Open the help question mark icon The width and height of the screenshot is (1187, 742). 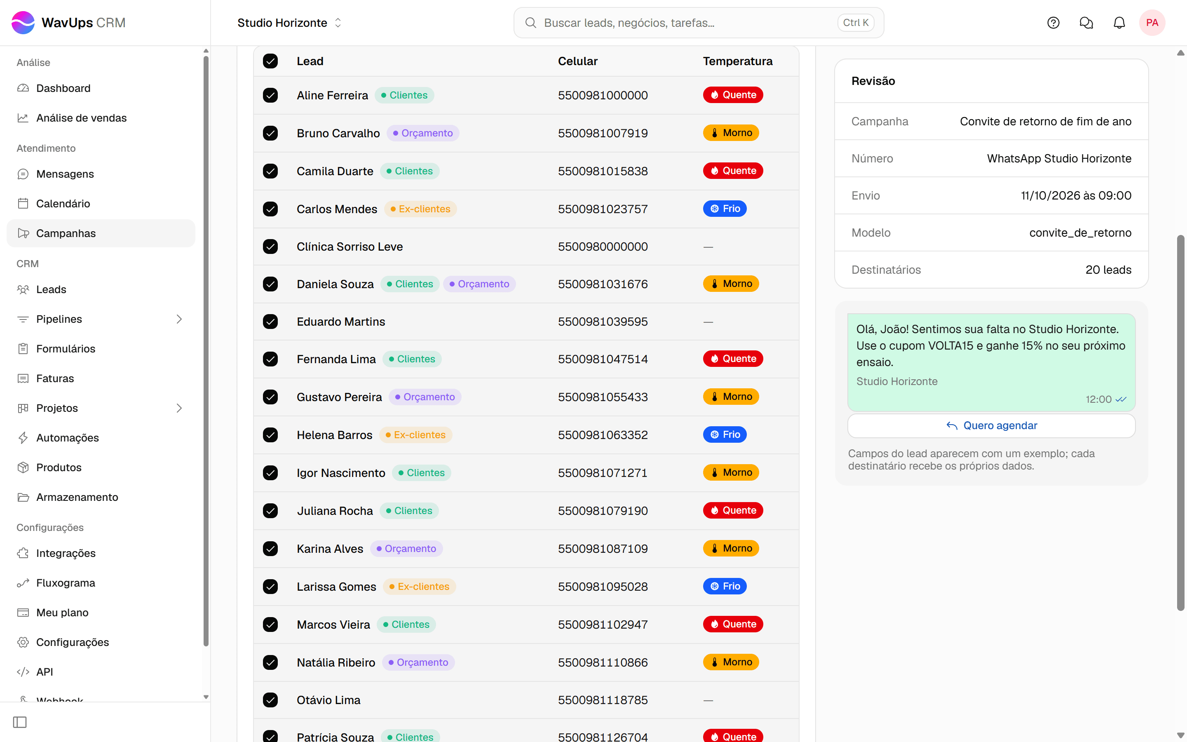click(x=1053, y=23)
